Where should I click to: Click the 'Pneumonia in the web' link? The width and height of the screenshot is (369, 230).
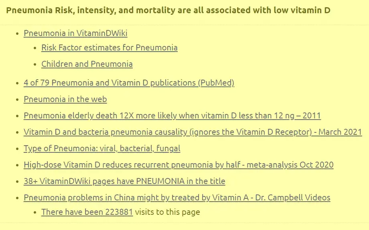click(x=65, y=99)
